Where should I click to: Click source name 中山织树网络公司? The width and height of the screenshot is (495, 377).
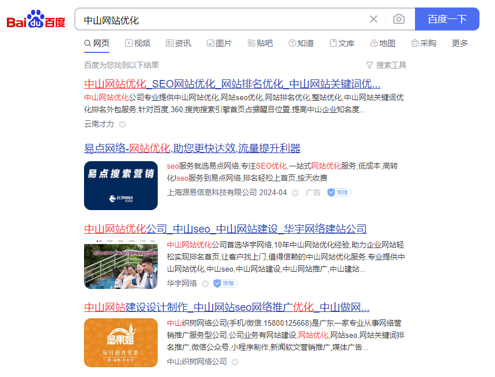click(197, 361)
